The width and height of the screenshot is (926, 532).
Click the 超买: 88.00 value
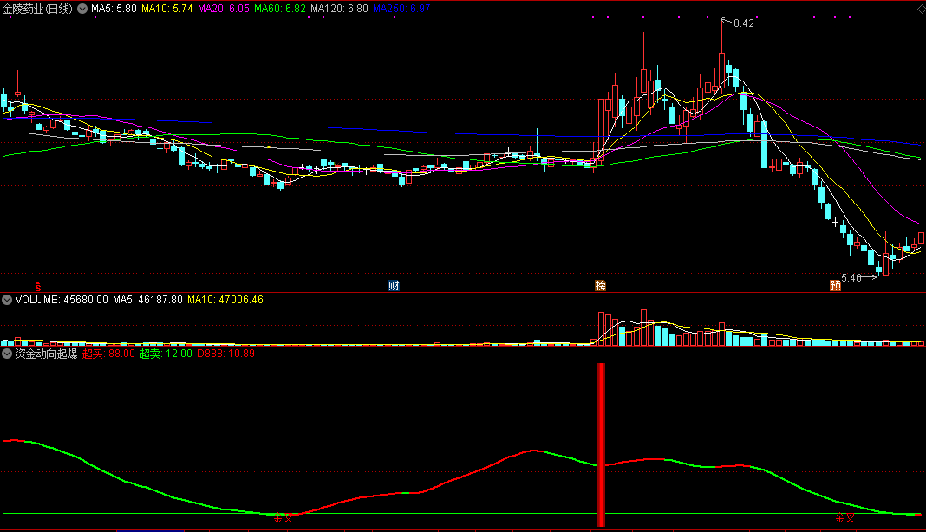click(108, 354)
